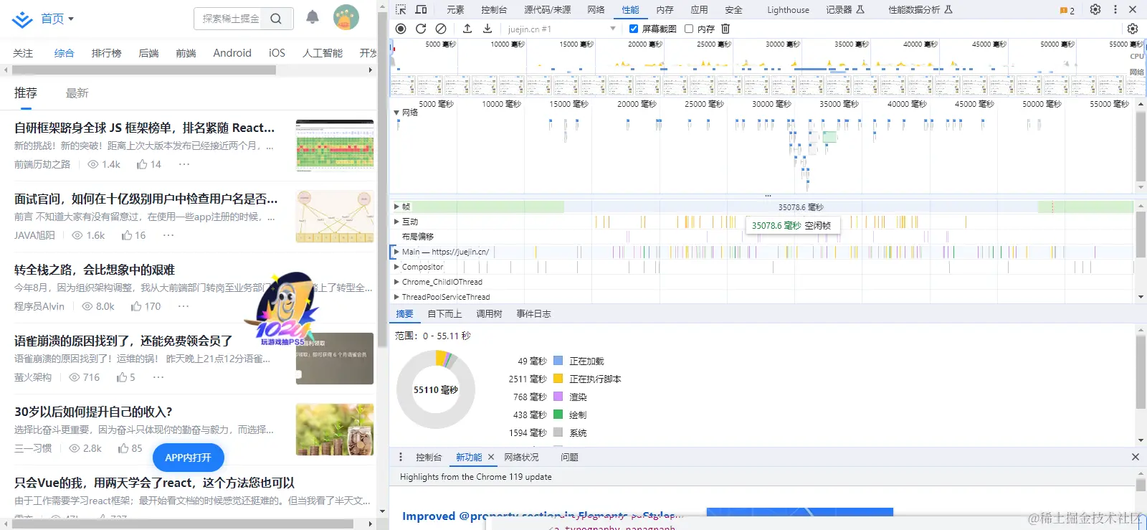This screenshot has width=1147, height=530.
Task: Open the DevTools three-dot menu
Action: click(1115, 9)
